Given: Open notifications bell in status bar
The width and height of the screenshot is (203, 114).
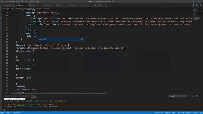Looking at the screenshot, I should (x=201, y=113).
